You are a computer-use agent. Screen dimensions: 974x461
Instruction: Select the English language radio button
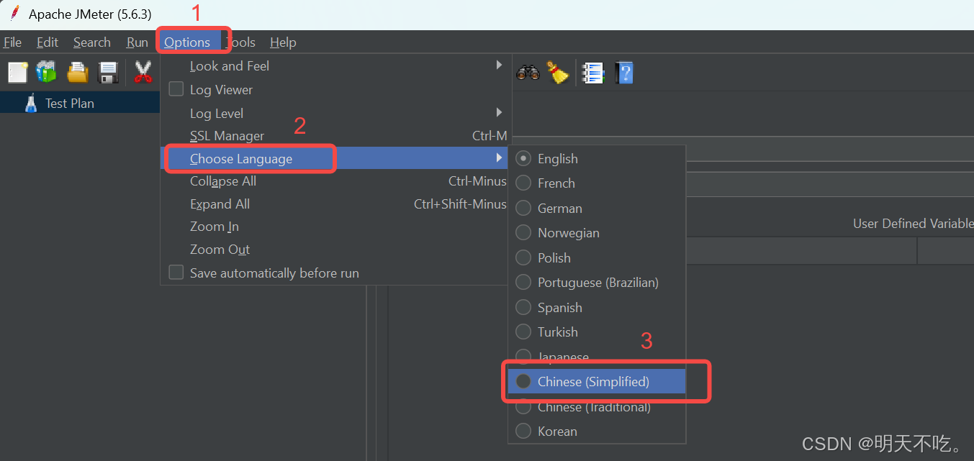pyautogui.click(x=524, y=158)
